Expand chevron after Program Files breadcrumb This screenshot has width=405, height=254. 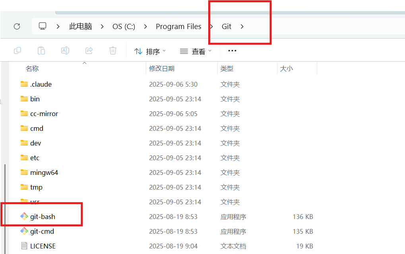click(x=211, y=26)
